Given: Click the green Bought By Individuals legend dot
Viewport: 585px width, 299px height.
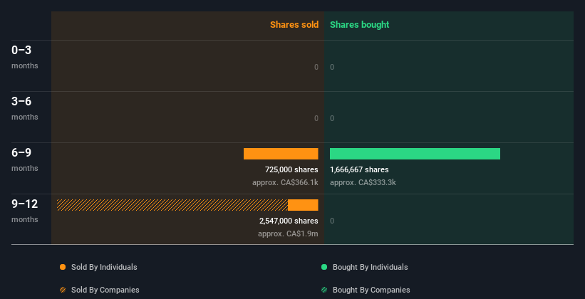Looking at the screenshot, I should click(x=324, y=267).
